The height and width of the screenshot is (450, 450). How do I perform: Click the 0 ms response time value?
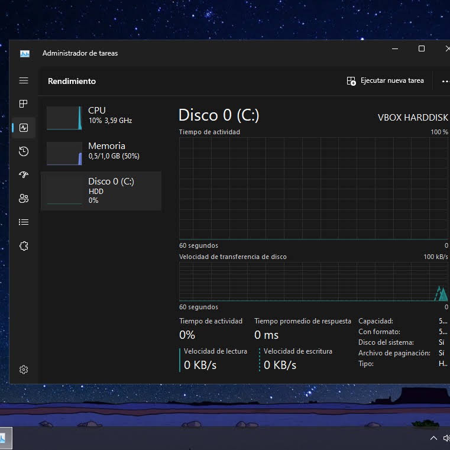click(266, 335)
